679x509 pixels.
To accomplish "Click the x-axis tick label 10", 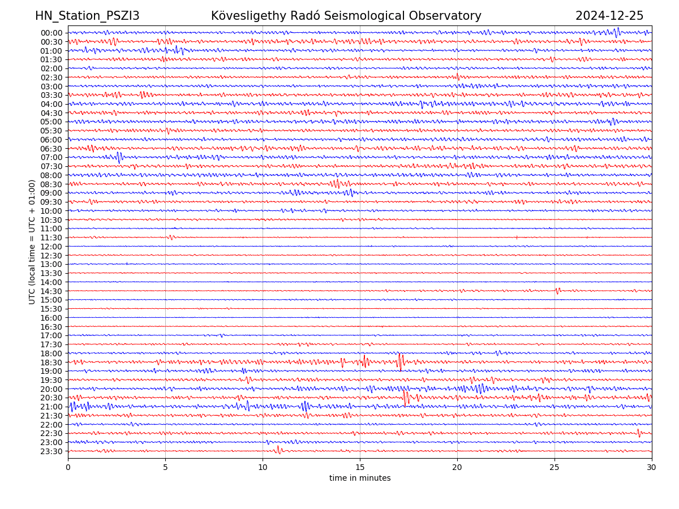I will (263, 468).
